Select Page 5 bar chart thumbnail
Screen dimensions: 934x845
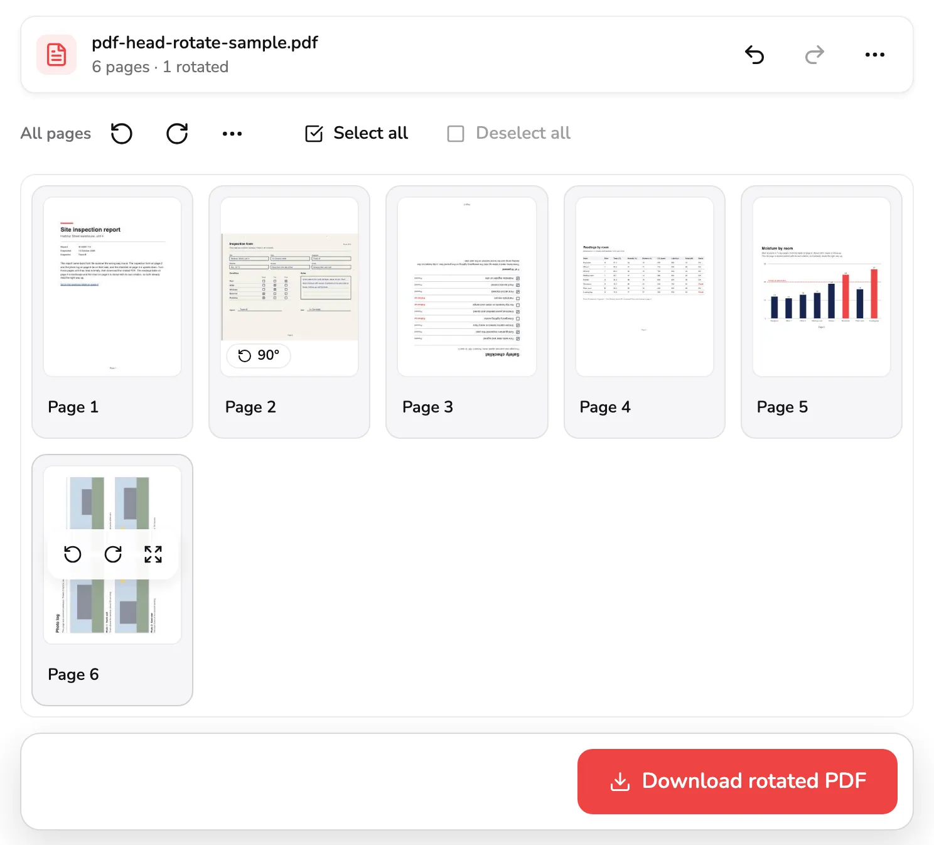coord(822,287)
